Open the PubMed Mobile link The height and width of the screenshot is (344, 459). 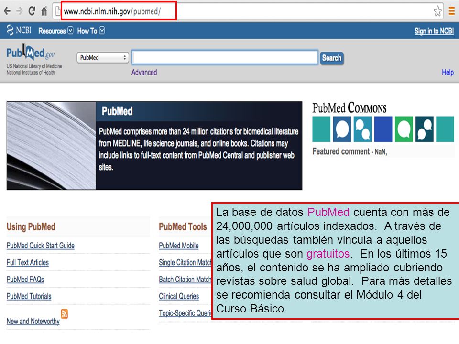click(178, 246)
